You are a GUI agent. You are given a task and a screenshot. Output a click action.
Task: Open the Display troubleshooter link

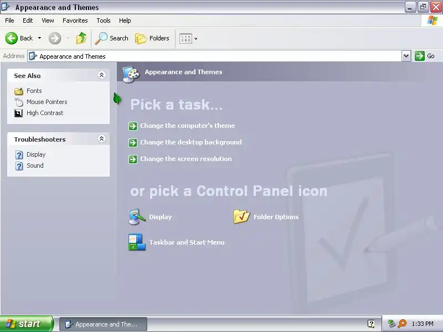click(x=36, y=154)
